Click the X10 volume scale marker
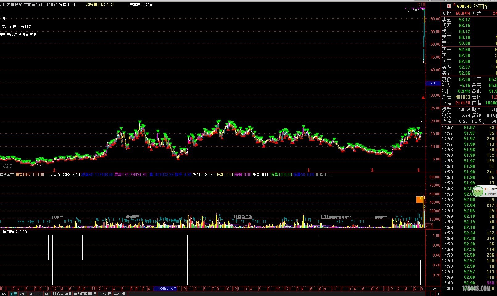497x296 pixels. tap(429, 226)
